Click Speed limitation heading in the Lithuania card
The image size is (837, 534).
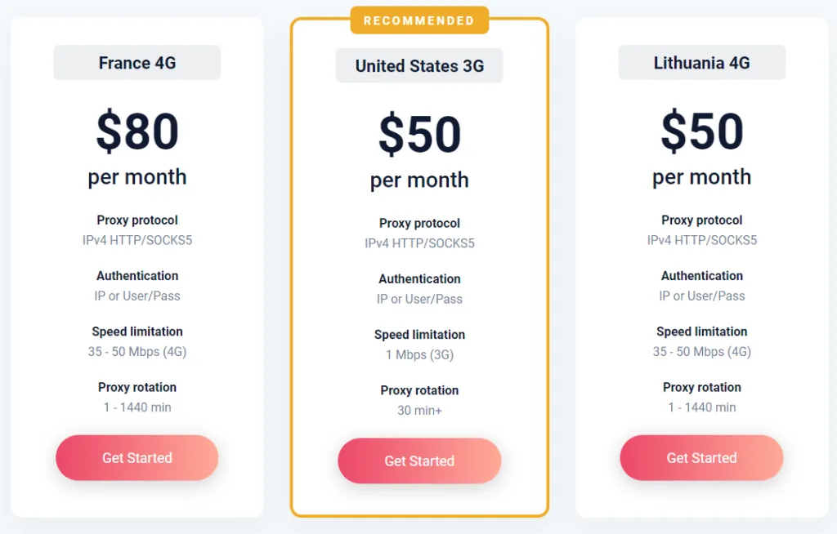coord(701,332)
